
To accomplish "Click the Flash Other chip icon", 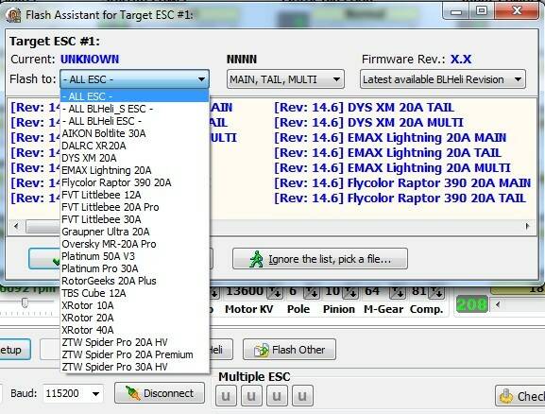I will point(261,350).
